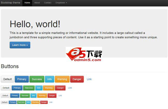
Task: Click the largest Default button
Action: click(7, 79)
